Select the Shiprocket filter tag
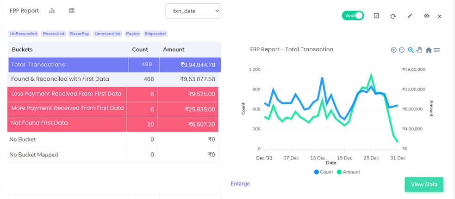 (155, 34)
